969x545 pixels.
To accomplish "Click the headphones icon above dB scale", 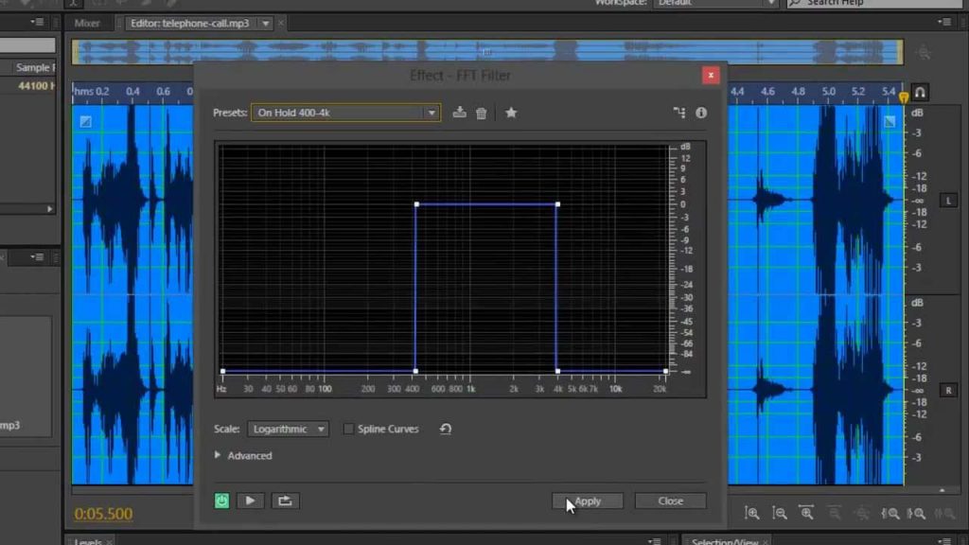I will (x=920, y=93).
